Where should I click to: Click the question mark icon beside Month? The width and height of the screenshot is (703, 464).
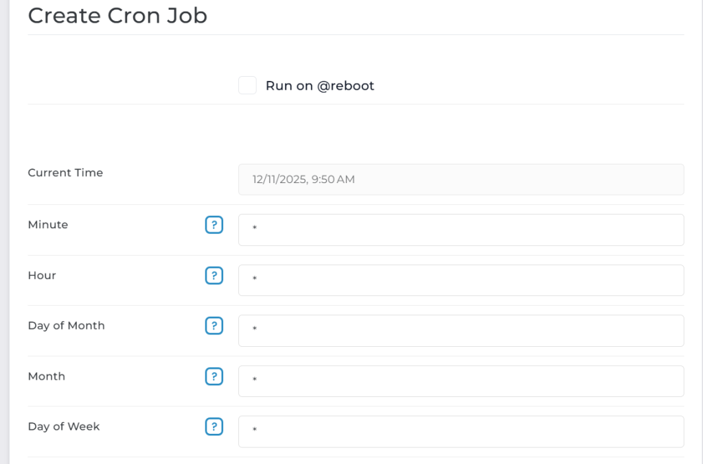[214, 376]
